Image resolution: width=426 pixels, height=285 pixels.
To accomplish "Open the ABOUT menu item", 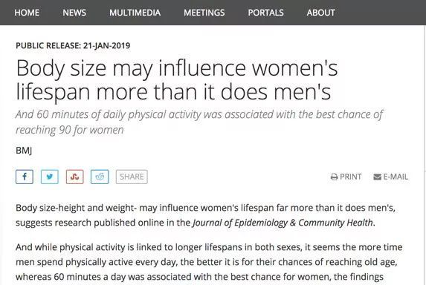I will 321,13.
